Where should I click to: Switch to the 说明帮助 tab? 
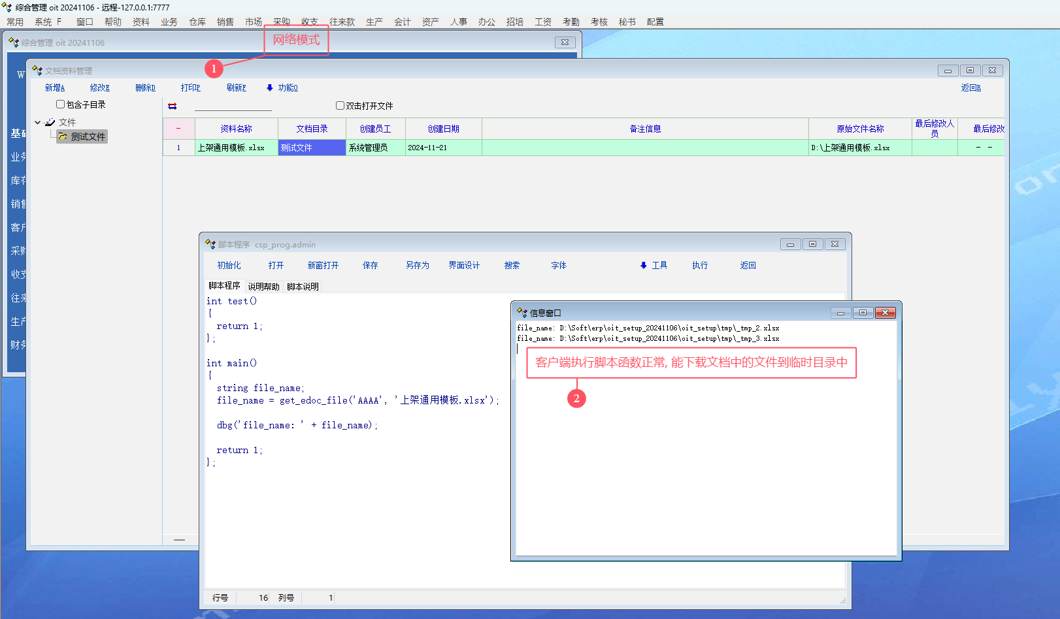263,287
